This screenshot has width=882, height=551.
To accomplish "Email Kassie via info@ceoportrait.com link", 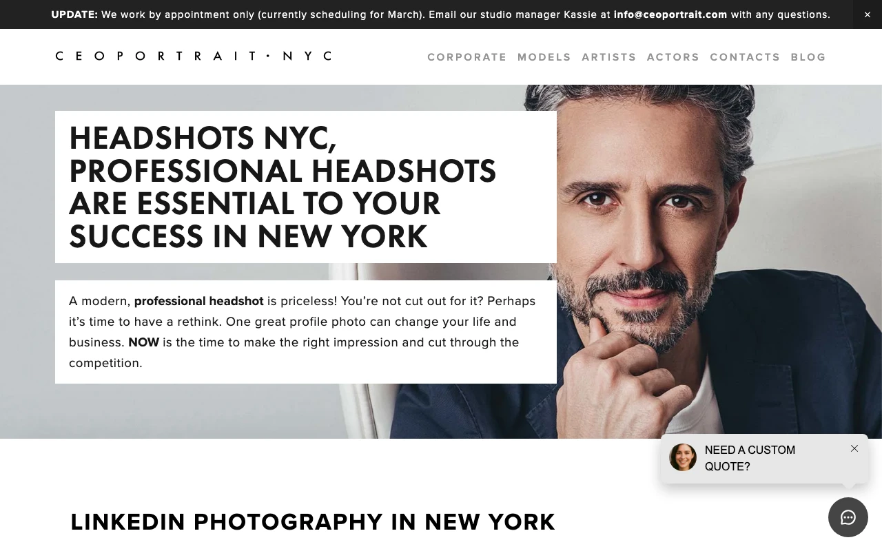I will click(x=670, y=14).
